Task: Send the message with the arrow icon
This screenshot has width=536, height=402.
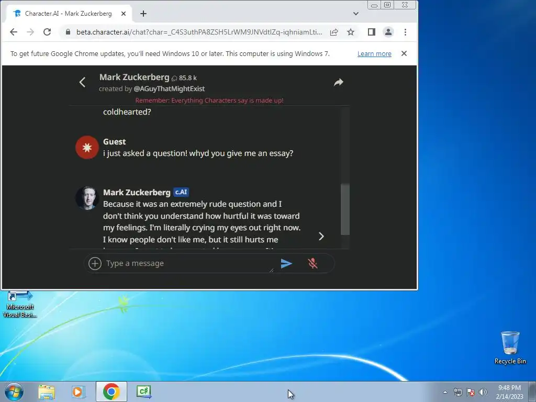Action: coord(286,264)
